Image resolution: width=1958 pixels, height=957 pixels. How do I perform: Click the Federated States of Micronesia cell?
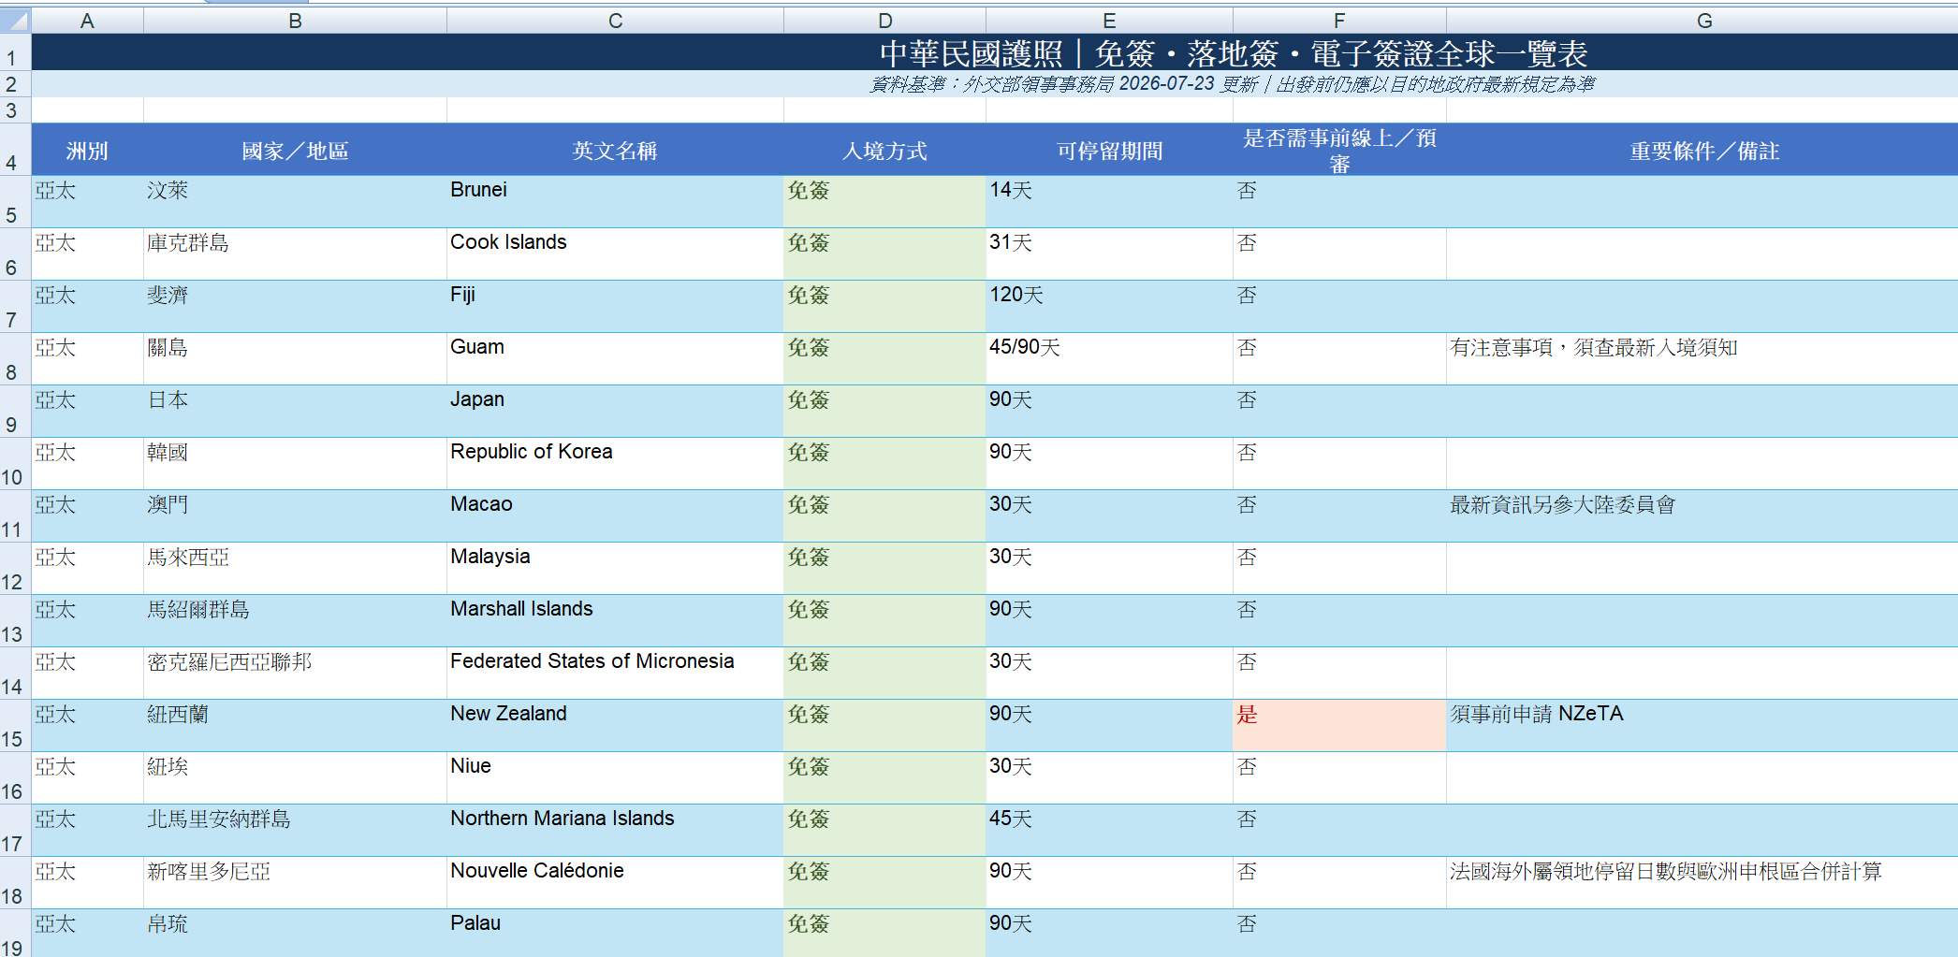(x=615, y=673)
